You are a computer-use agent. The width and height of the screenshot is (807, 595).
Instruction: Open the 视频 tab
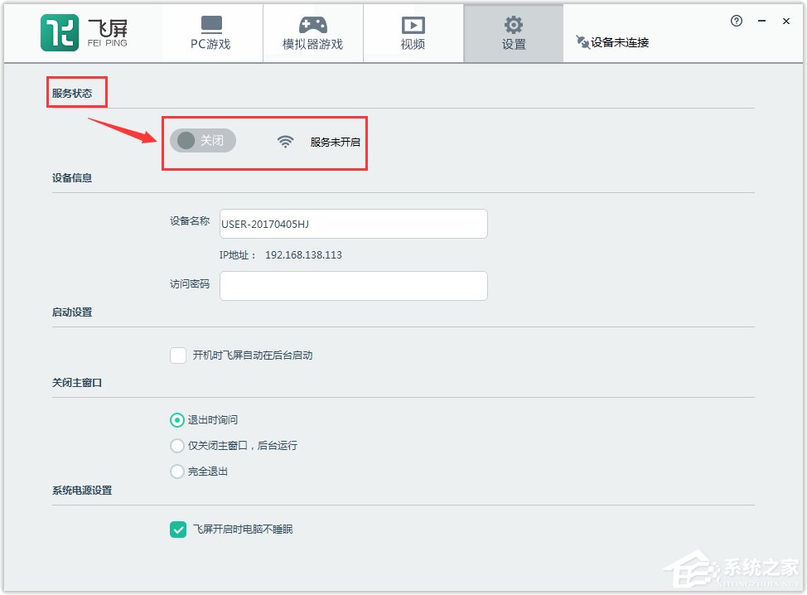(x=413, y=33)
